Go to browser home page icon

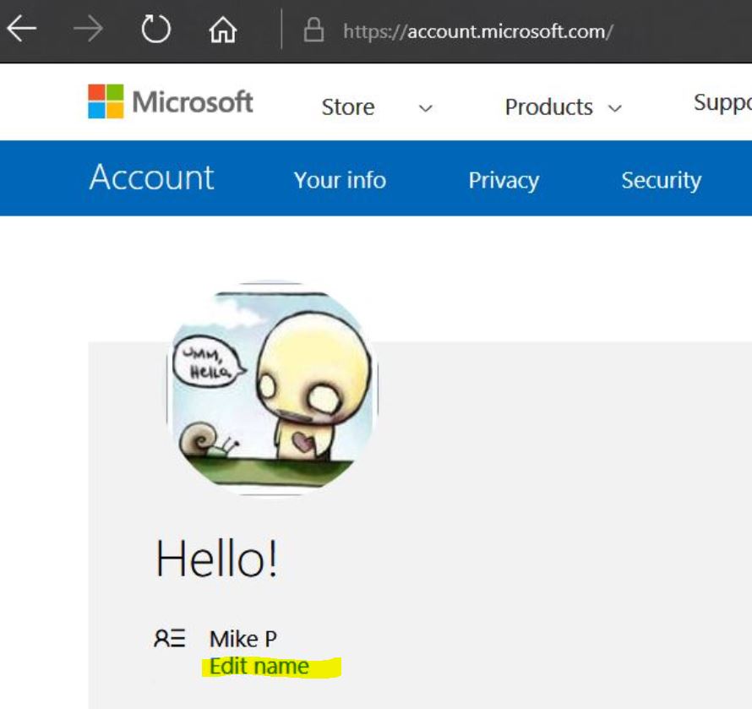[x=223, y=30]
